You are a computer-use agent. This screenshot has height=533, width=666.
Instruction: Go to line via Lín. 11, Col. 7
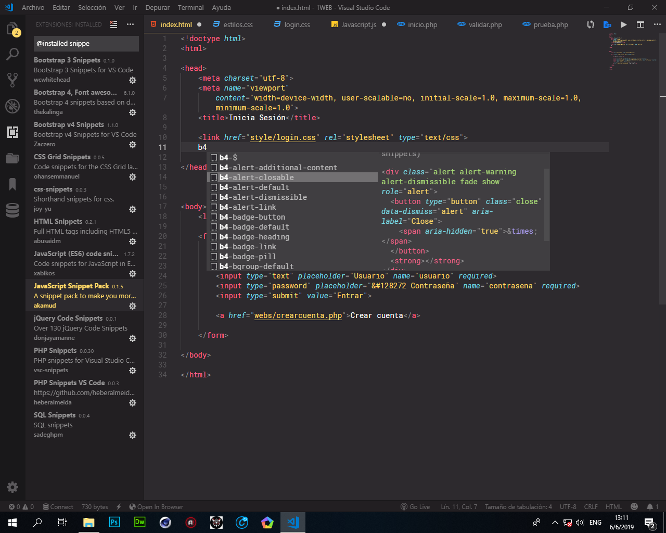click(x=459, y=506)
